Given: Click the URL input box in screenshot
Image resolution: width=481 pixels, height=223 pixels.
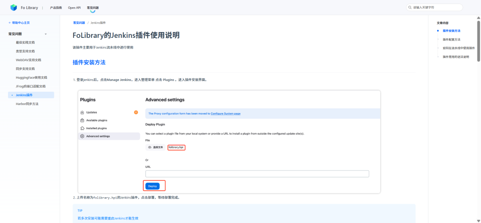Looking at the screenshot, I should [x=257, y=174].
